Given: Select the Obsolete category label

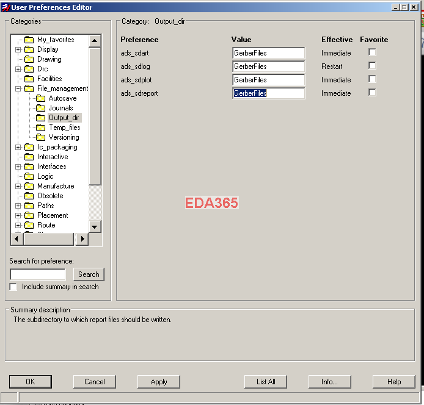Looking at the screenshot, I should point(50,196).
